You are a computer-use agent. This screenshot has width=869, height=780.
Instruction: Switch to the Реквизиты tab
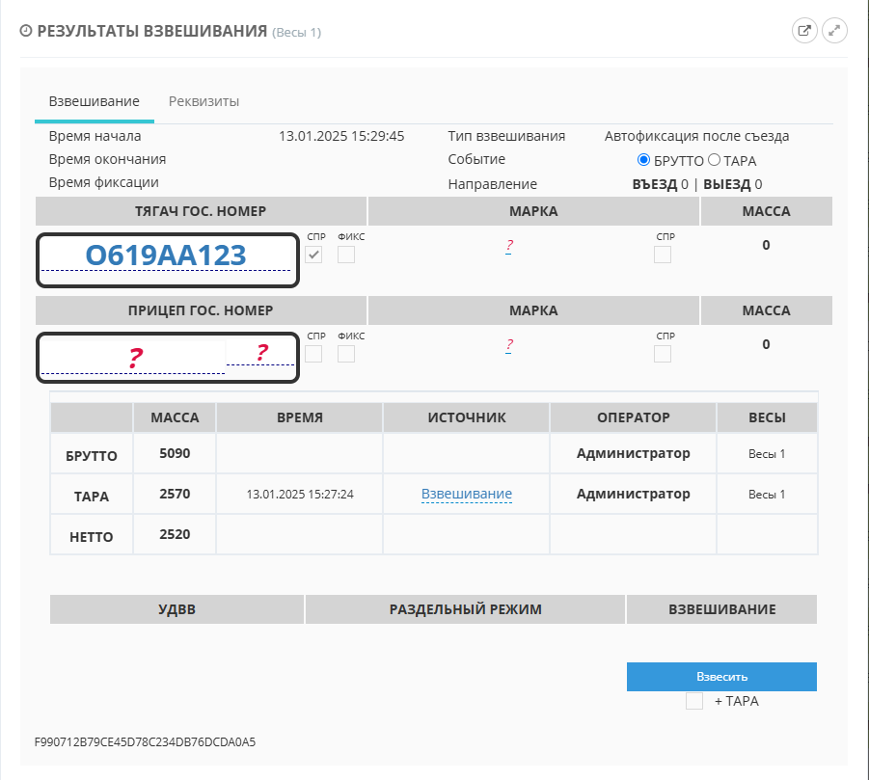[204, 101]
